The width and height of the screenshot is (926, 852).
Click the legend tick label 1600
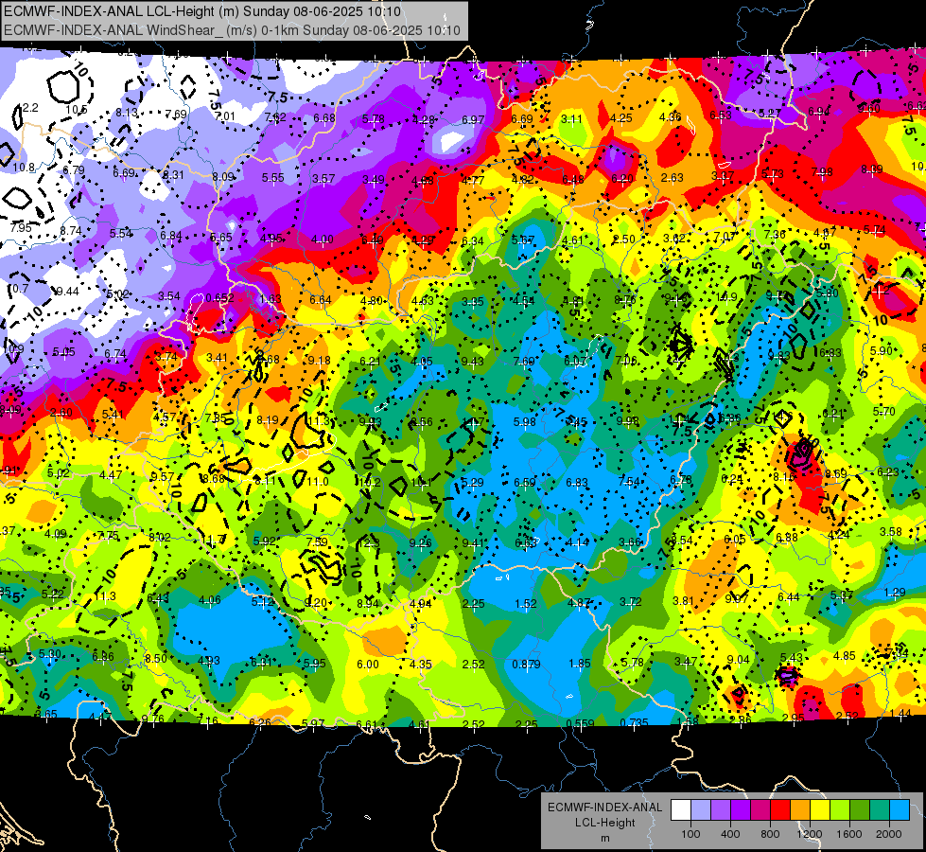point(849,834)
